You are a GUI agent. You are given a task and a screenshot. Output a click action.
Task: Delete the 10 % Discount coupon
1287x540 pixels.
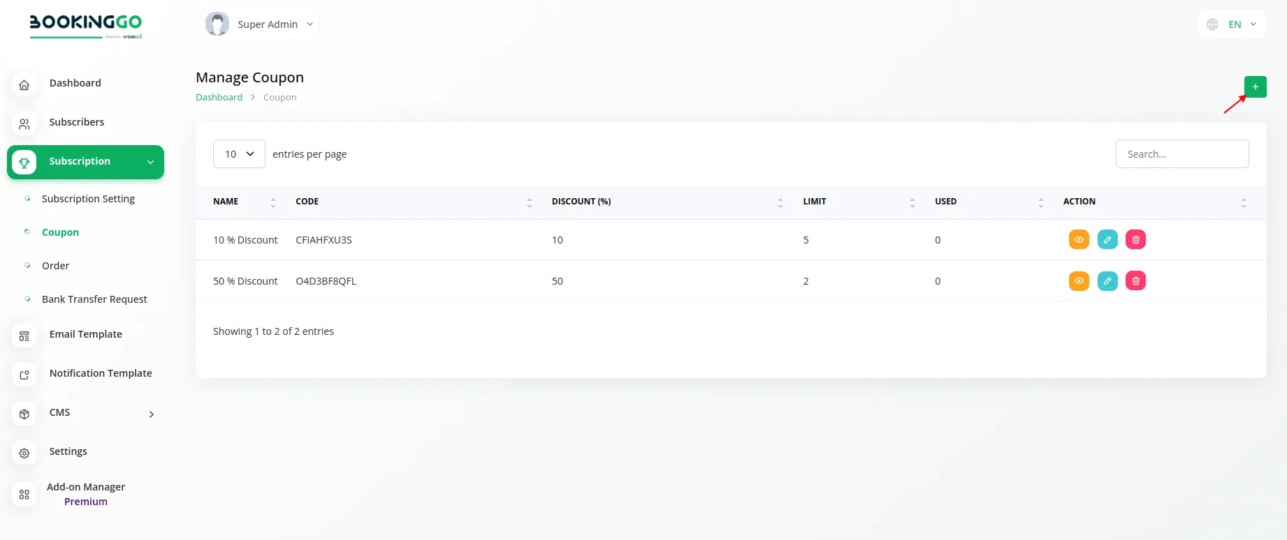[x=1135, y=240]
